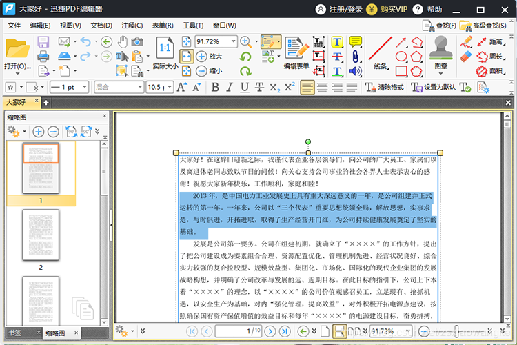Screen dimensions: 517x345
Task: Select the page 2 thumbnail
Action: 41,235
